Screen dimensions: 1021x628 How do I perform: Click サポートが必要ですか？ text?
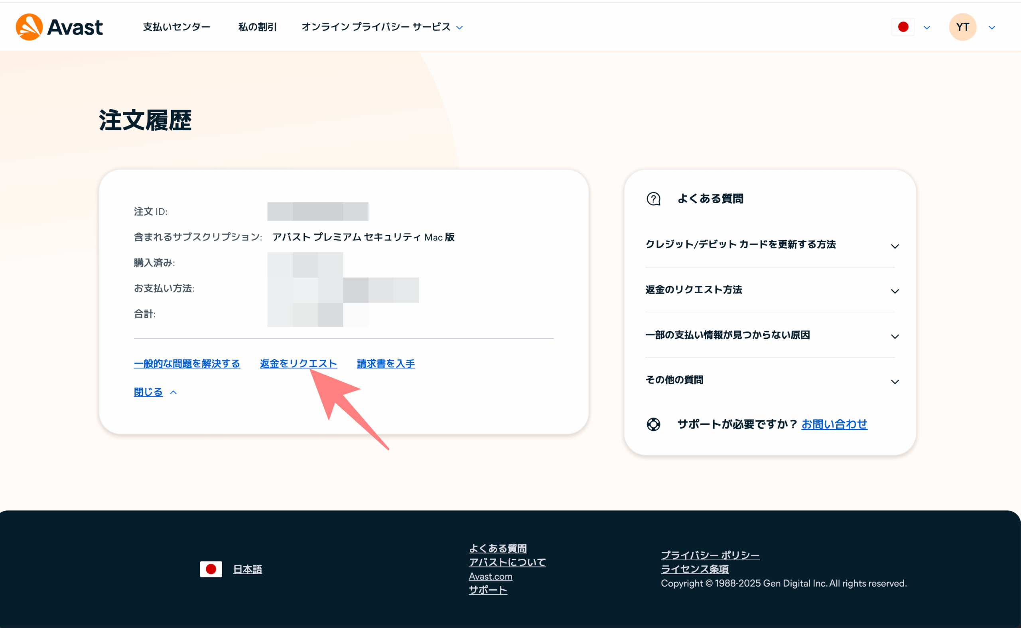pos(737,424)
